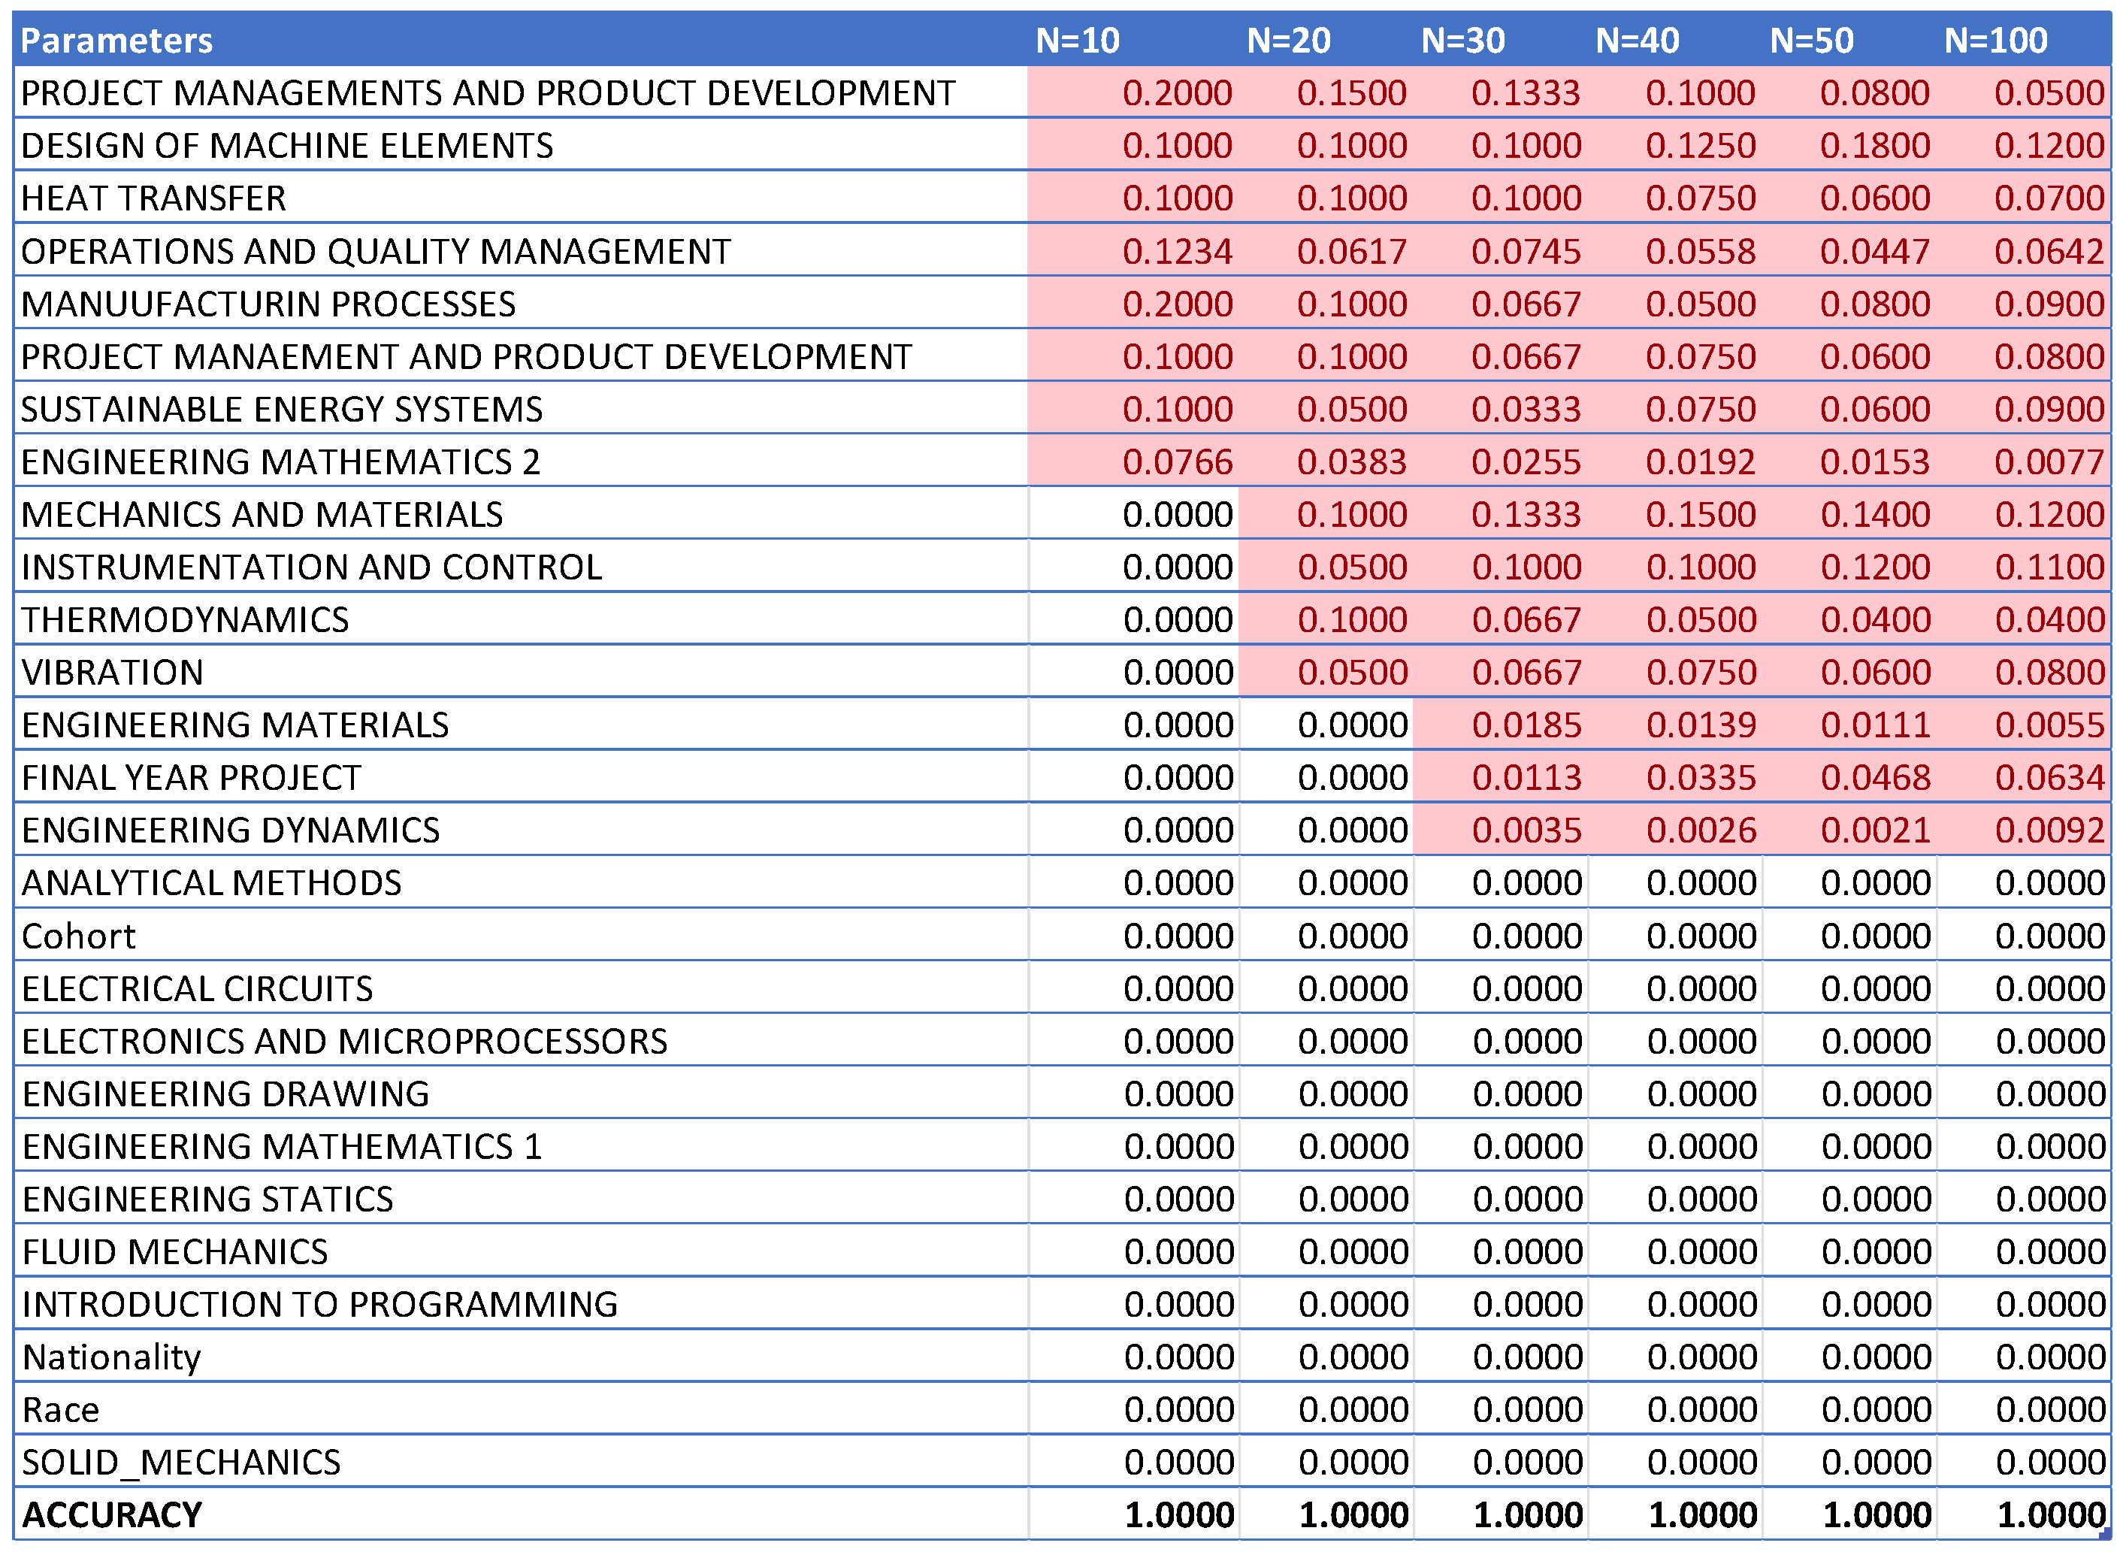The width and height of the screenshot is (2126, 1552).
Task: Click the Nationality parameter cell
Action: coord(111,1357)
